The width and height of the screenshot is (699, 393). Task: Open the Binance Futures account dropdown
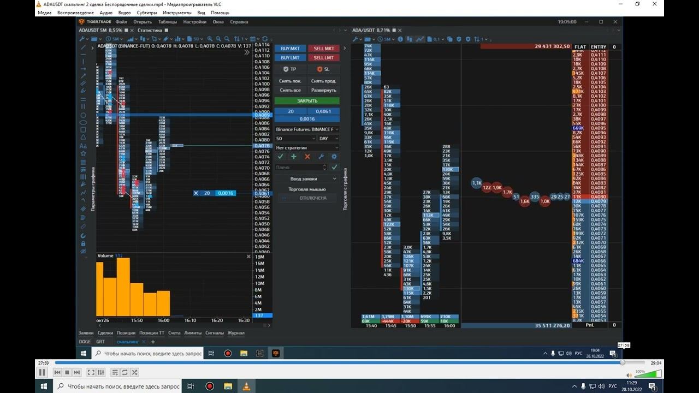pyautogui.click(x=307, y=129)
